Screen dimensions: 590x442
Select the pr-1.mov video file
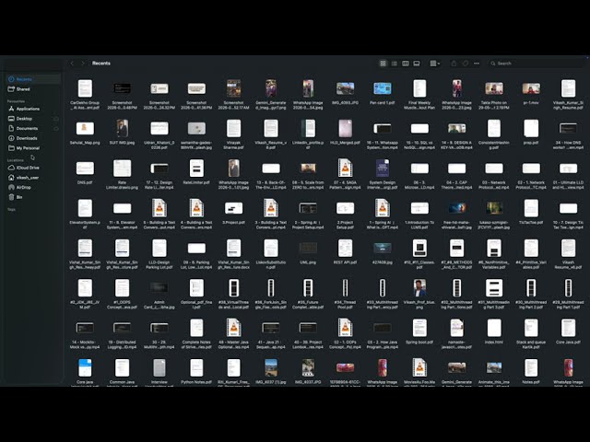[x=531, y=92]
